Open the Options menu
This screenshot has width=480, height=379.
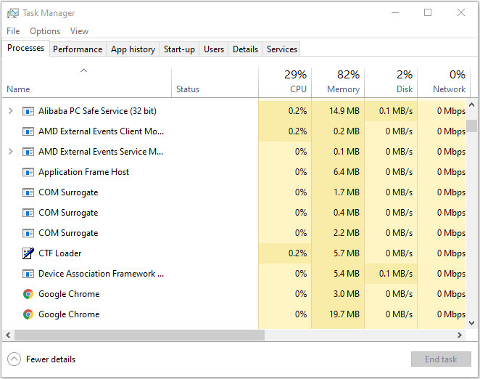[x=45, y=31]
